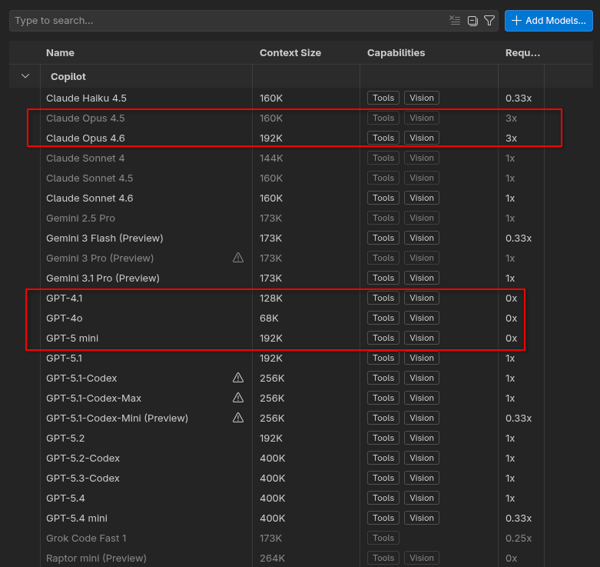Image resolution: width=600 pixels, height=567 pixels.
Task: Select the GPT-5.2-Codex model name
Action: 83,458
